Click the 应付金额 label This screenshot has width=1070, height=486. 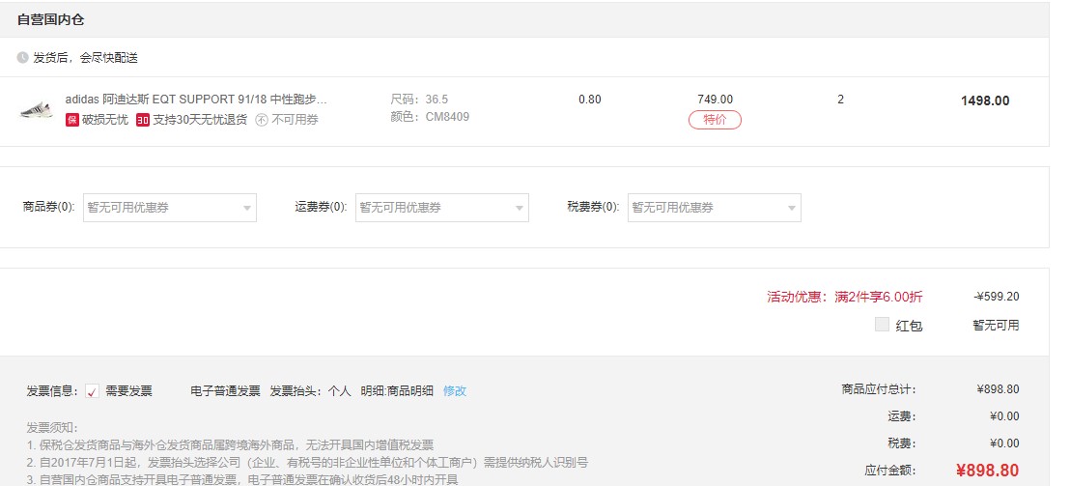(890, 471)
